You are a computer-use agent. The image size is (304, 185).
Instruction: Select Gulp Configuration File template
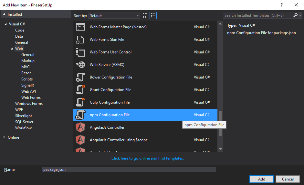point(145,102)
